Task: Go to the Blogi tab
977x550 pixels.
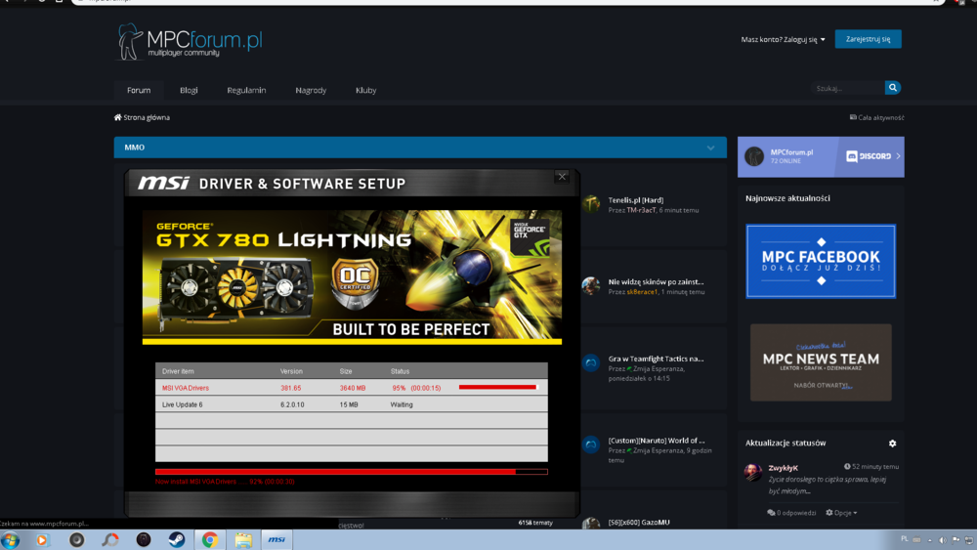Action: point(189,90)
